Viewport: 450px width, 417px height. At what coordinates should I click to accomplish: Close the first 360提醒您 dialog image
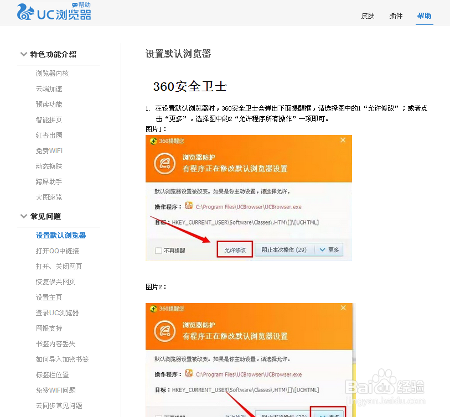[x=343, y=140]
